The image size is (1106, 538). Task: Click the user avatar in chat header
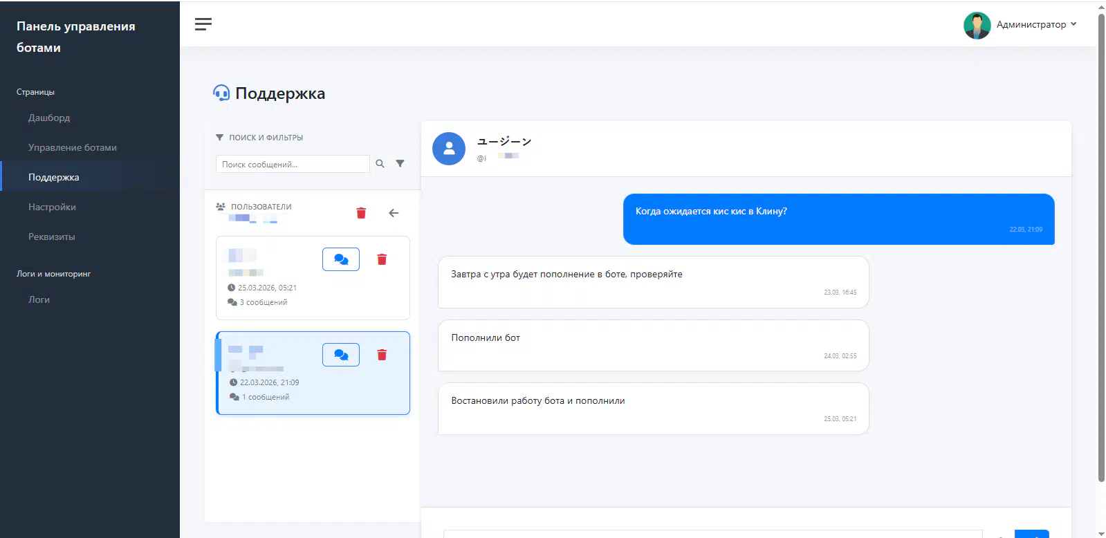(449, 149)
